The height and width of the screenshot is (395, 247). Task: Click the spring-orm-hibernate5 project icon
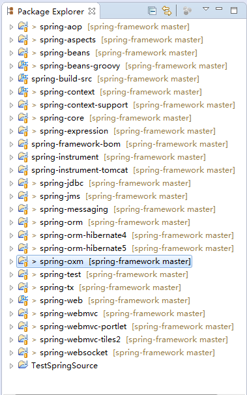(x=23, y=248)
